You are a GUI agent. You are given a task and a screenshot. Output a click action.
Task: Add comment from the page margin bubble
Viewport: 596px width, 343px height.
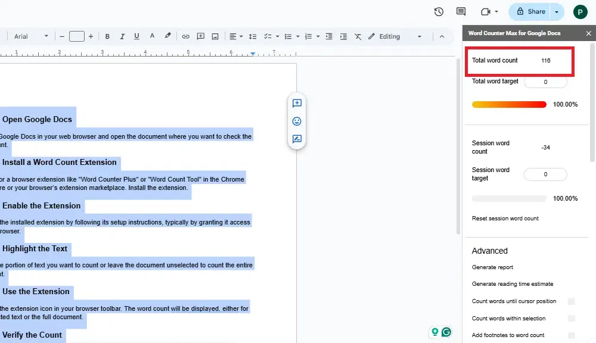click(297, 104)
